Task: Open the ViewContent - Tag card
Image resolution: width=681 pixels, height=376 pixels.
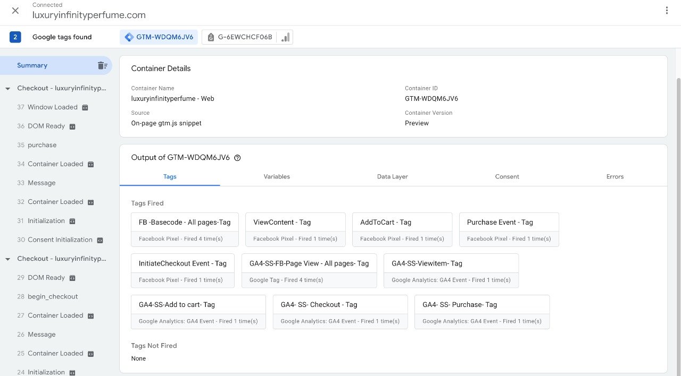Action: point(295,229)
